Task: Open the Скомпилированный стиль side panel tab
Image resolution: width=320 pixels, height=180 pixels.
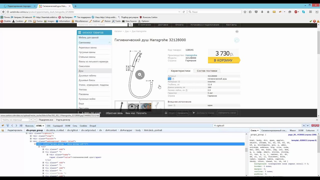Action: tap(274, 130)
